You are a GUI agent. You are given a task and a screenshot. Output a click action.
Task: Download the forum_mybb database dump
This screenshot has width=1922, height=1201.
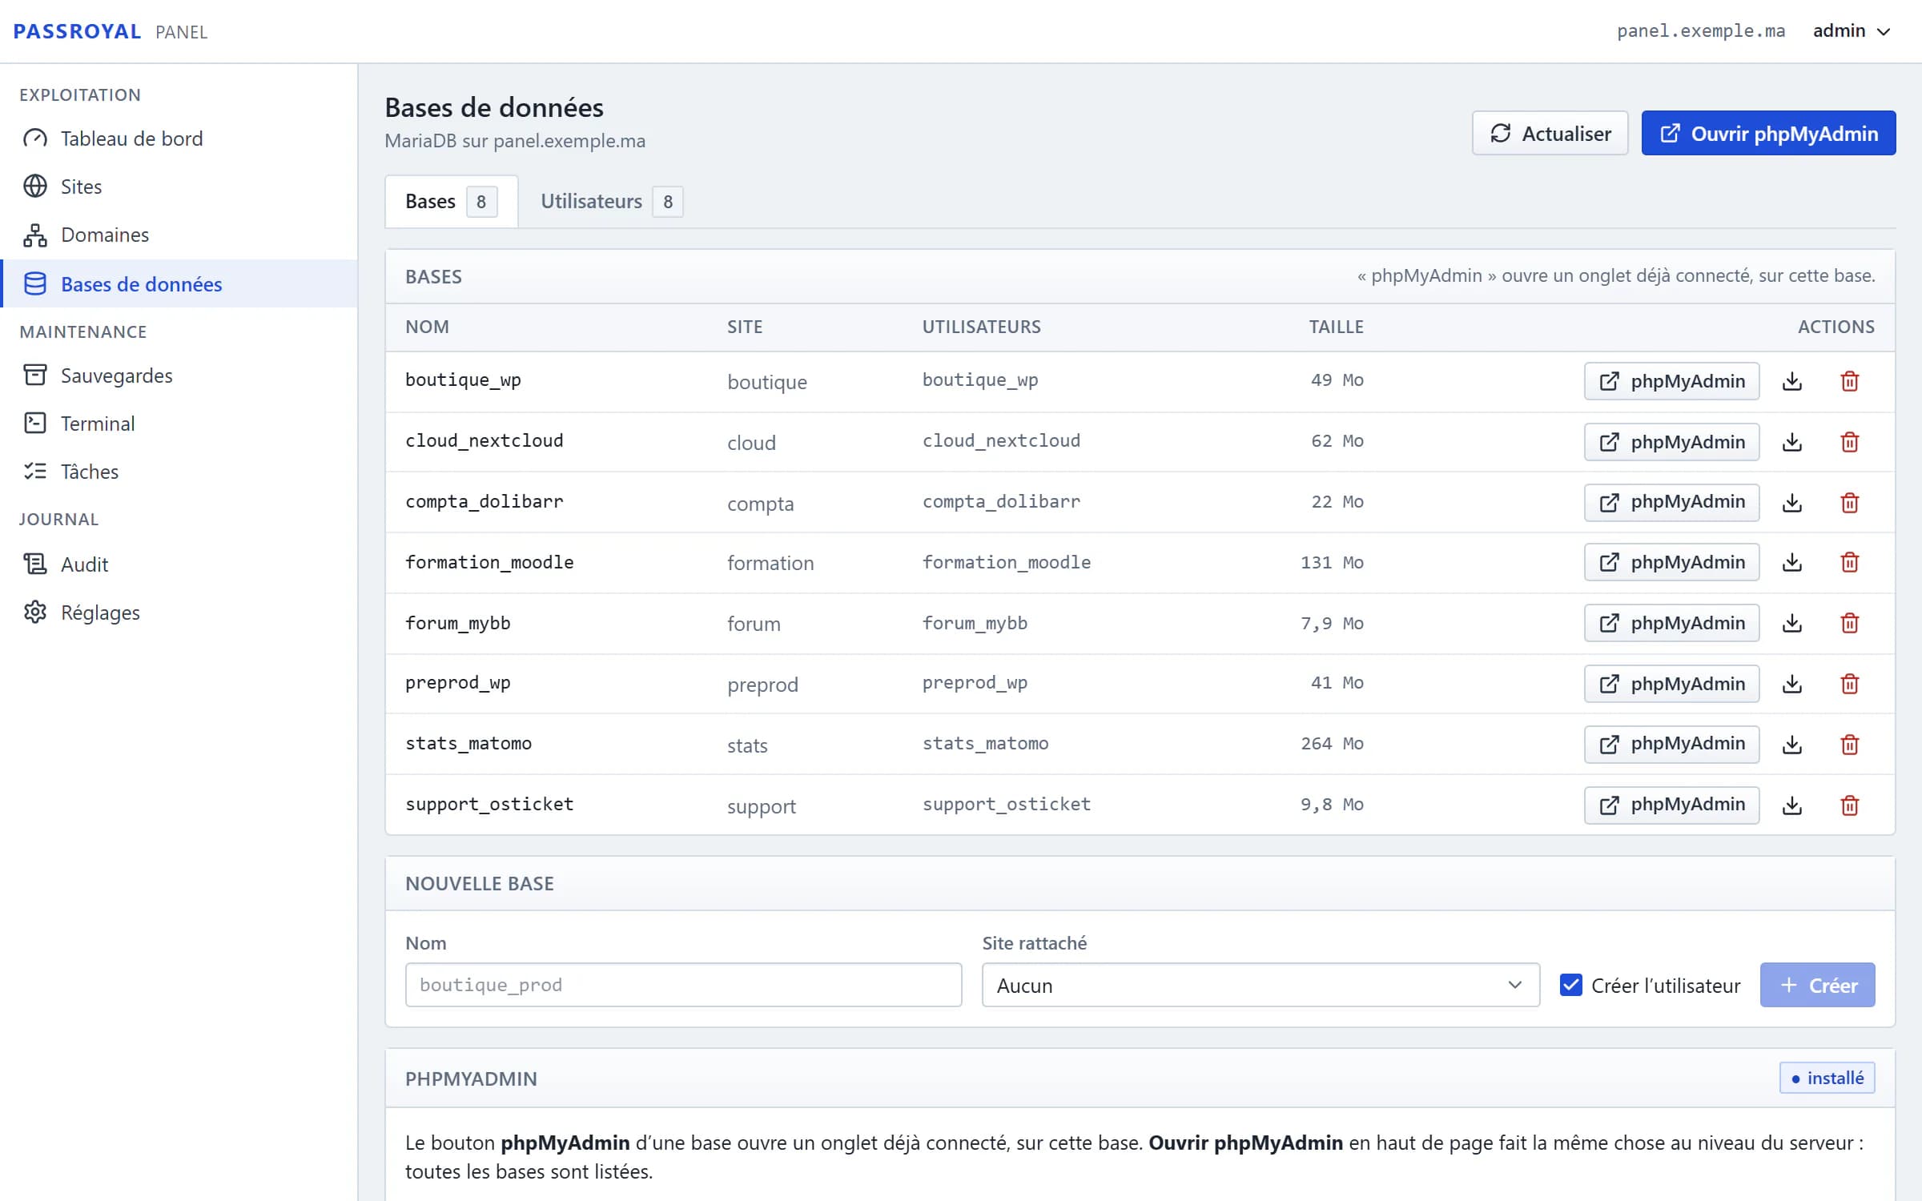[1792, 623]
